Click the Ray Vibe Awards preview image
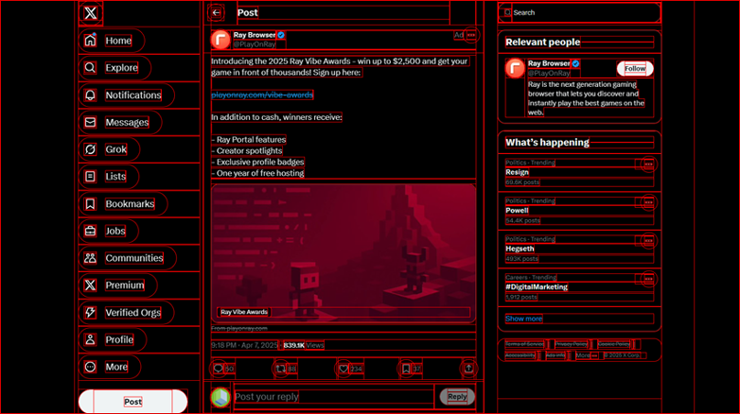This screenshot has height=414, width=740. click(x=343, y=246)
